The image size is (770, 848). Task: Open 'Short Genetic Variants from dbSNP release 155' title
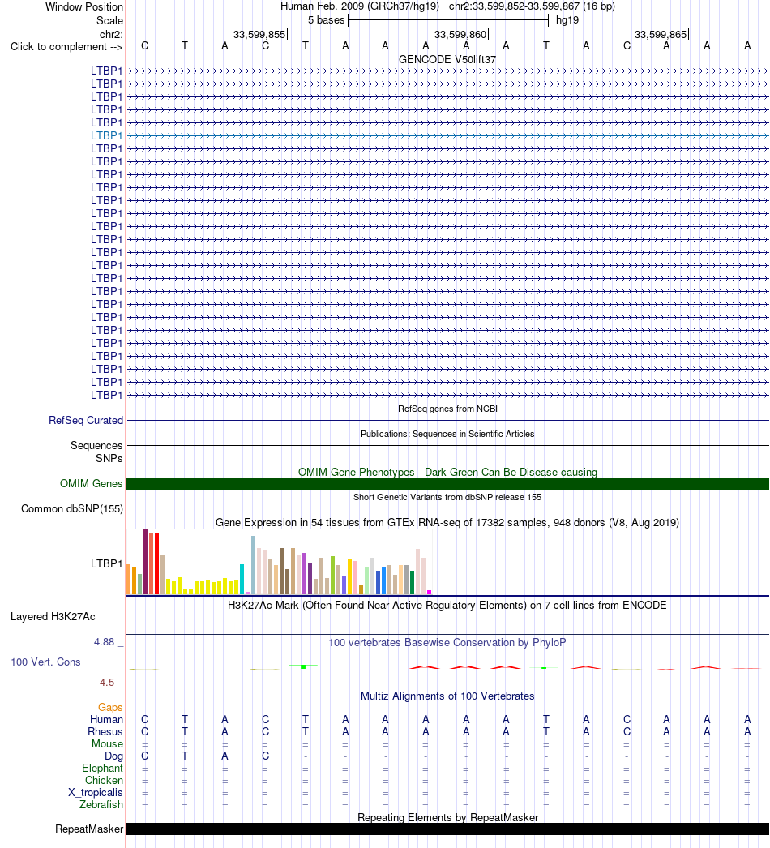(x=447, y=497)
